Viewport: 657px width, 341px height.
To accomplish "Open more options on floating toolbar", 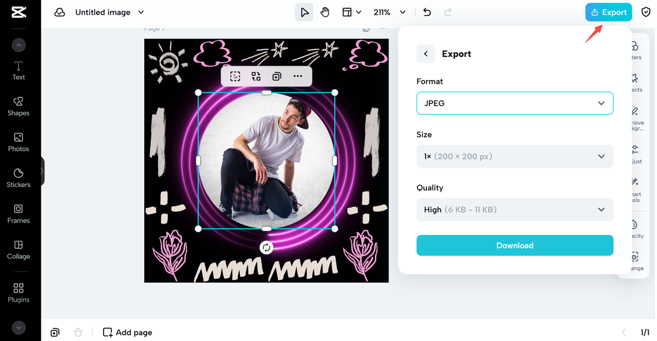I will [298, 76].
